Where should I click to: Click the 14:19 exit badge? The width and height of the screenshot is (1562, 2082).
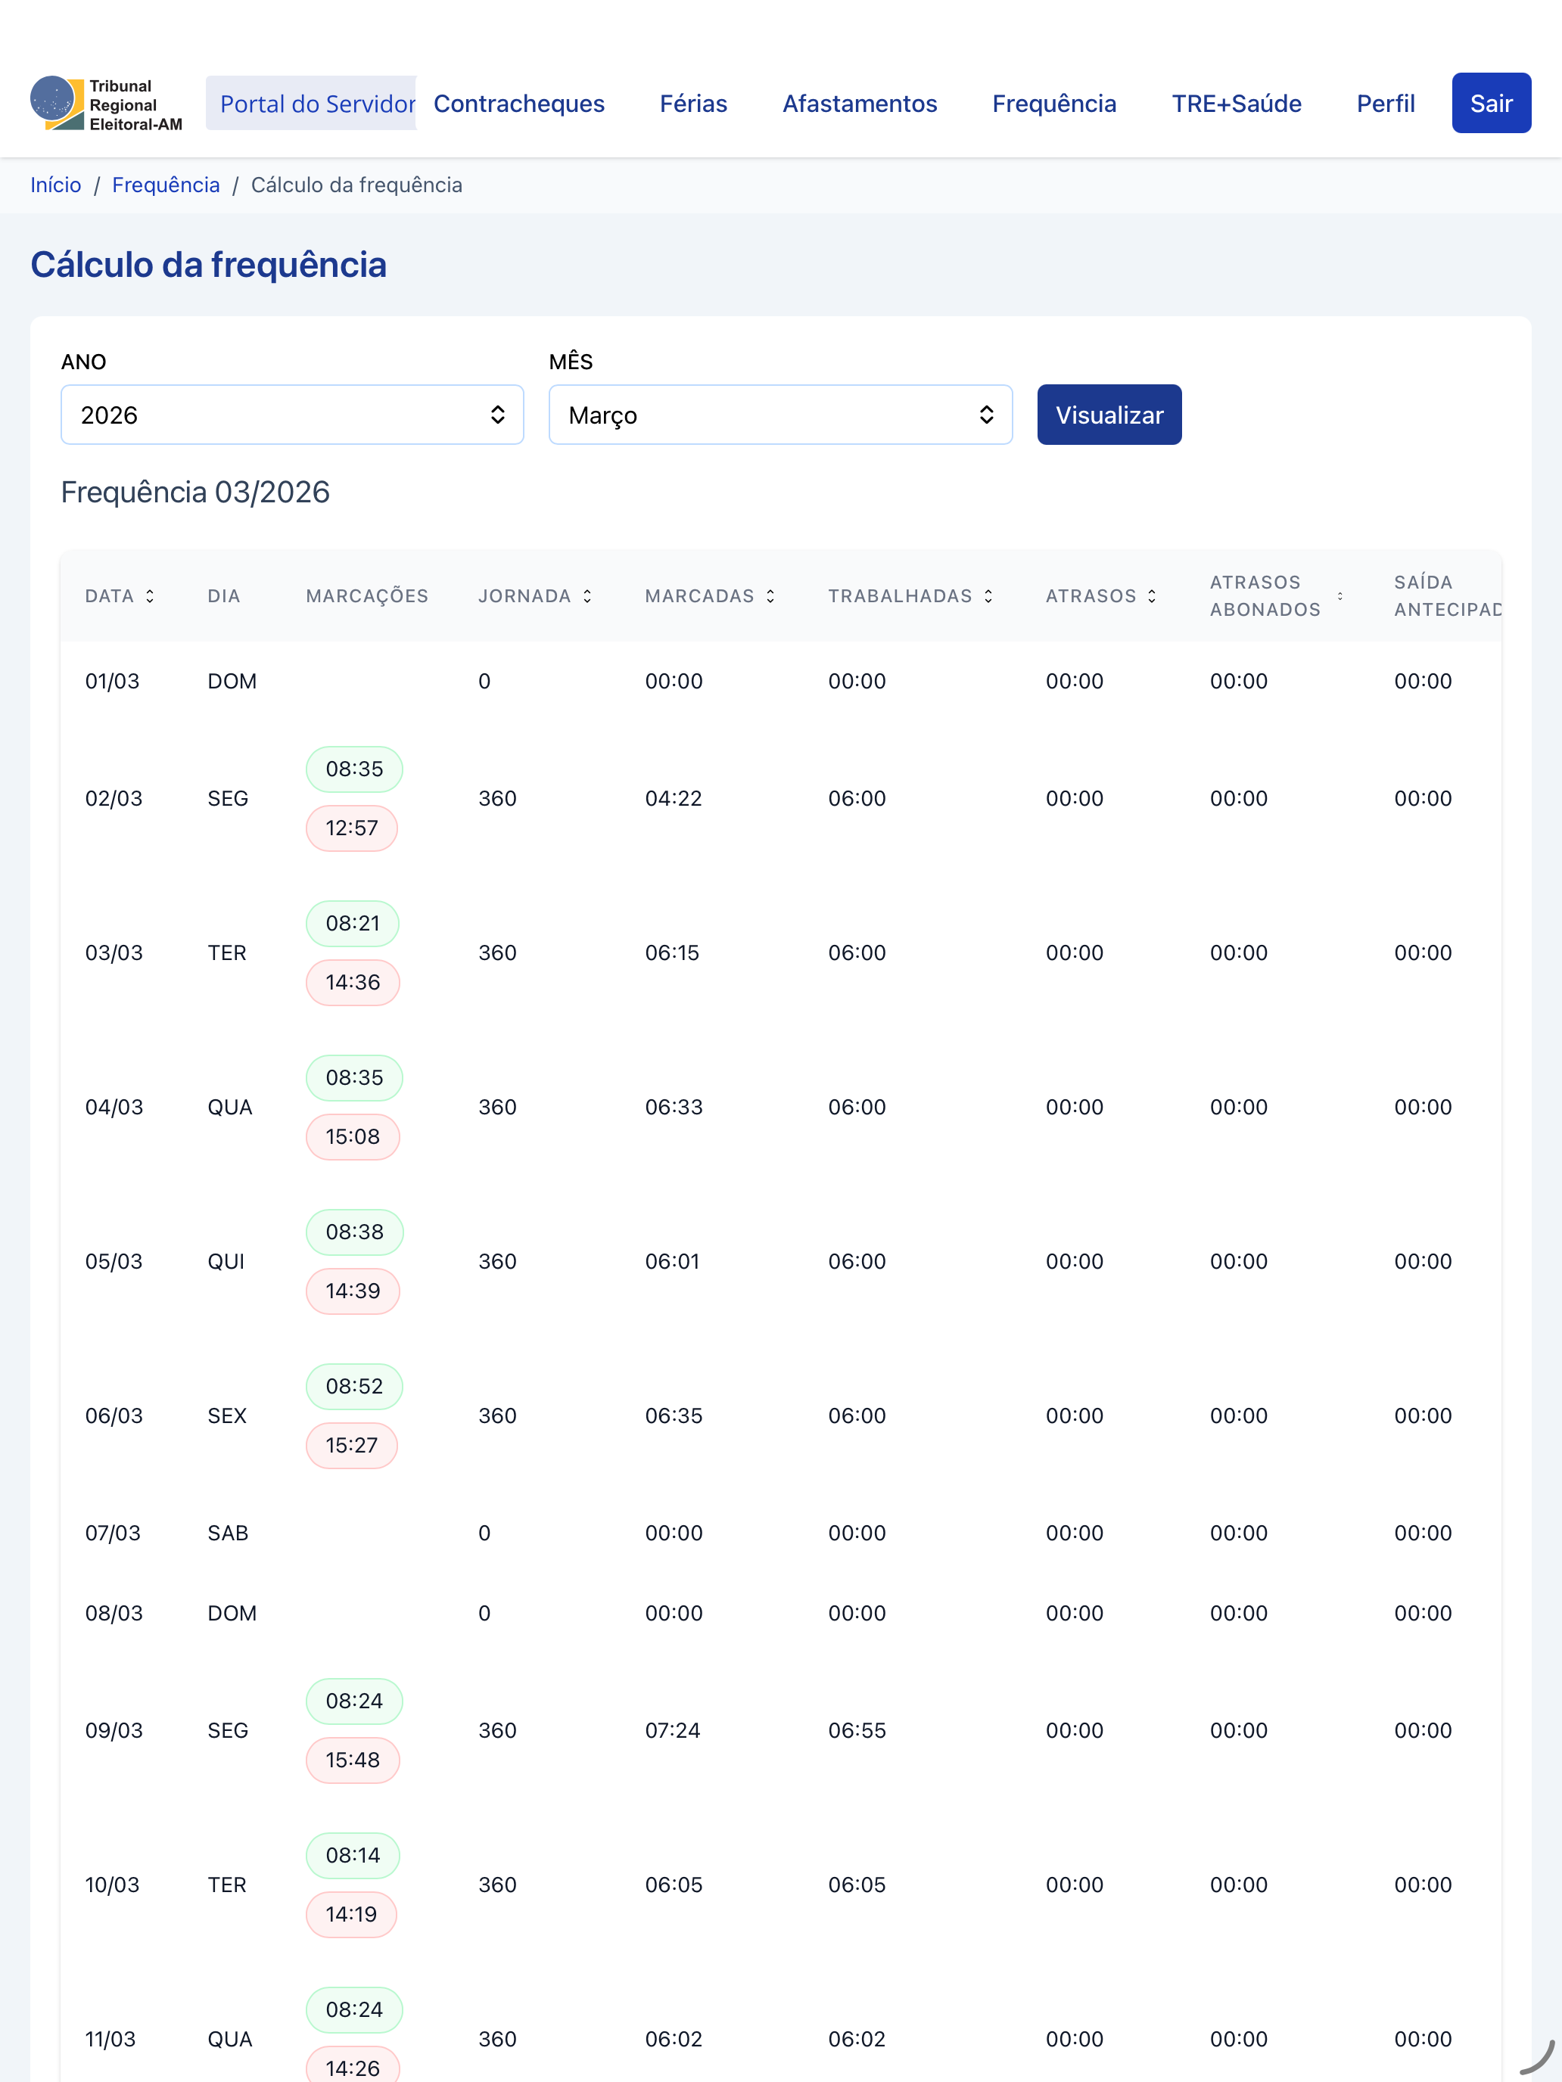point(350,1915)
